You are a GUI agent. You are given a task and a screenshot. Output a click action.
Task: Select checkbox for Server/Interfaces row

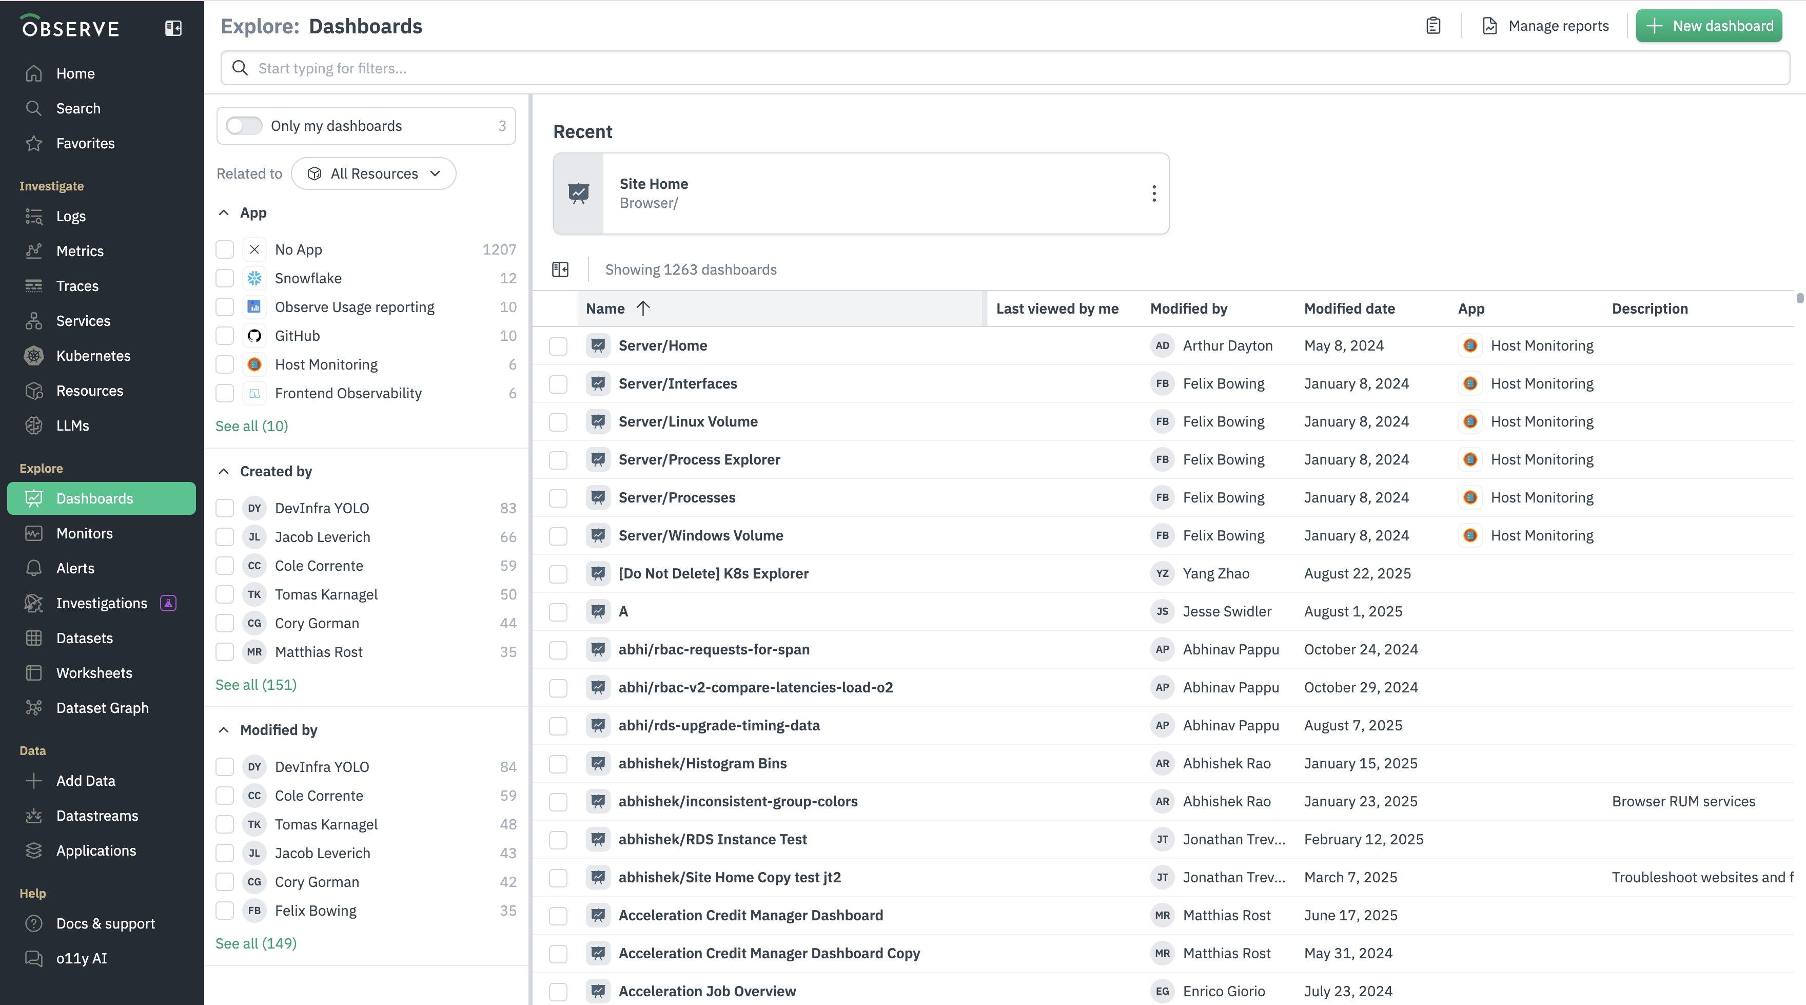coord(558,383)
